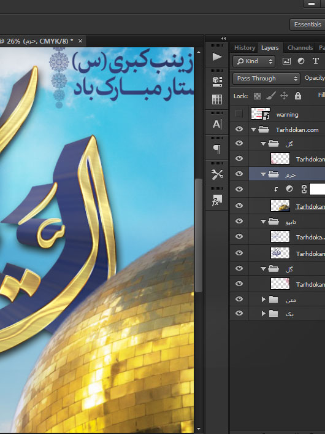Expand the بک group
The height and width of the screenshot is (434, 325).
pos(264,313)
